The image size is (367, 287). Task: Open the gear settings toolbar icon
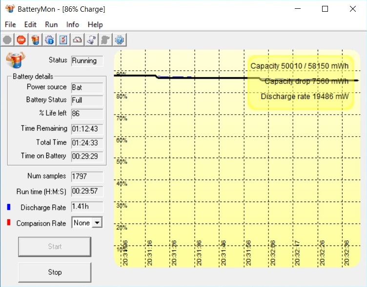coord(49,40)
